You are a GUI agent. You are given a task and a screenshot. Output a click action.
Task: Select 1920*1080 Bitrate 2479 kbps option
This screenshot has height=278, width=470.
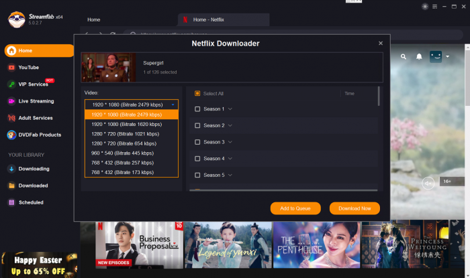(132, 115)
